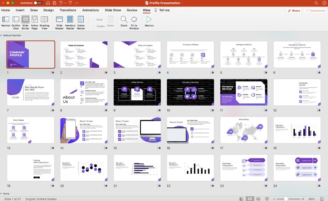Toggle the AutoSave switch
328x201 pixels.
pos(38,3)
